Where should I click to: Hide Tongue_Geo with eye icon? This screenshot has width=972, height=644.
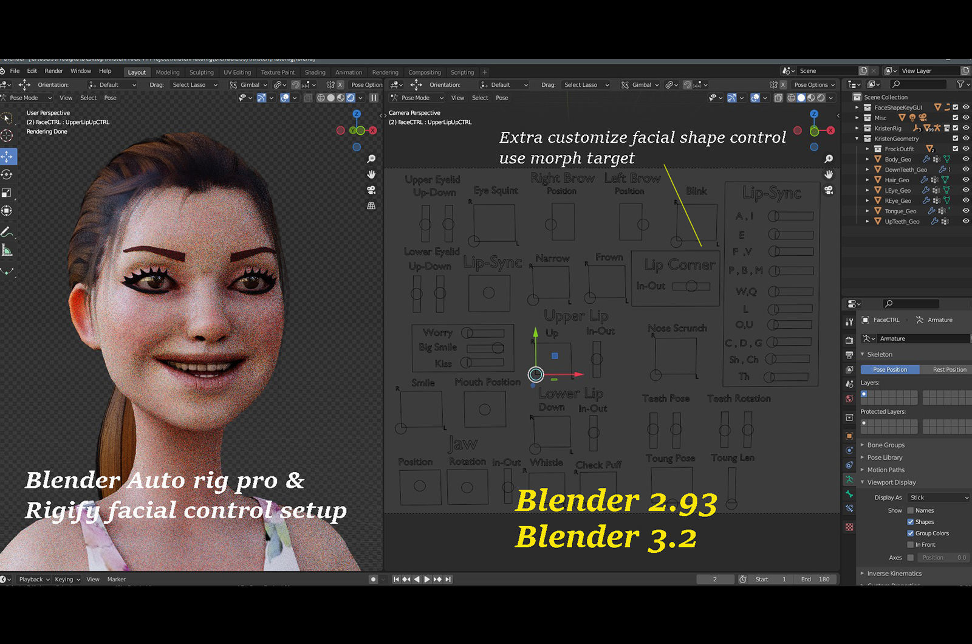point(965,211)
